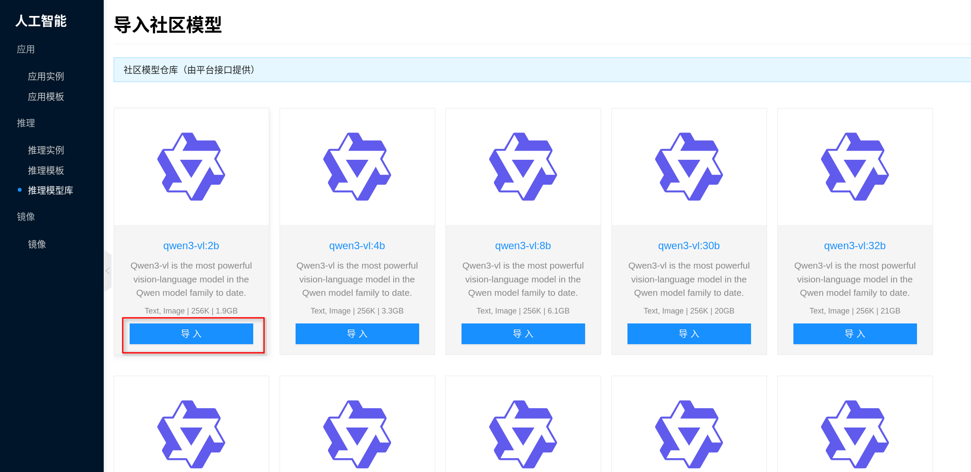971x472 pixels.
Task: Click the Qwen logo on qwen3-vl:30b card
Action: (x=689, y=167)
